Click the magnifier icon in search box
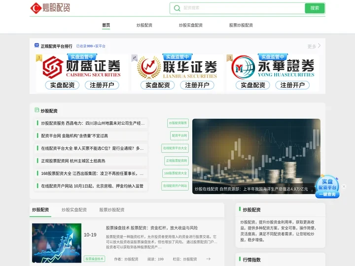The image size is (355, 266). [x=177, y=8]
